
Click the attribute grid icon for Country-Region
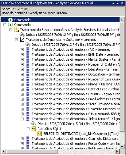coord(28,94)
